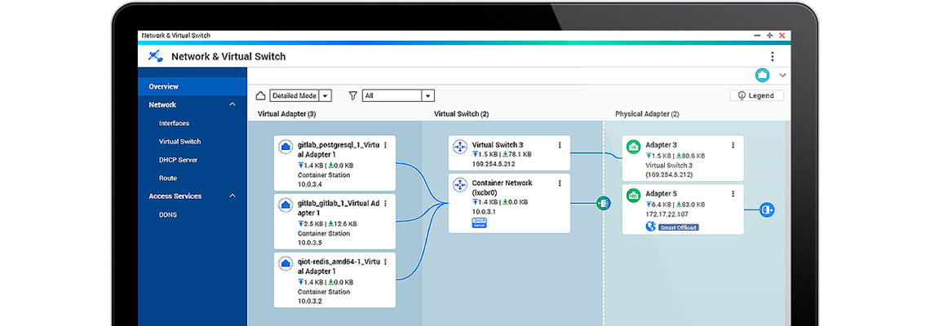This screenshot has height=326, width=930.
Task: Go to the DHCP Server page
Action: click(178, 160)
